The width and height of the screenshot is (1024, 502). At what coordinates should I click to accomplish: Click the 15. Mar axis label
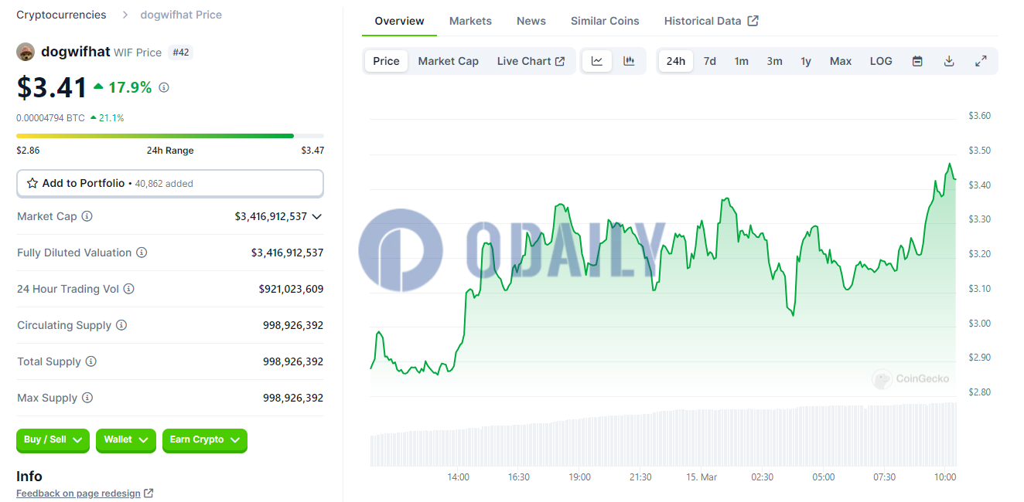coord(701,477)
